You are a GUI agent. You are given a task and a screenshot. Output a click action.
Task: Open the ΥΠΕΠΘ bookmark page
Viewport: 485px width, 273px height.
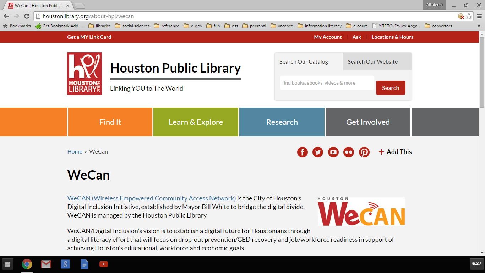396,26
